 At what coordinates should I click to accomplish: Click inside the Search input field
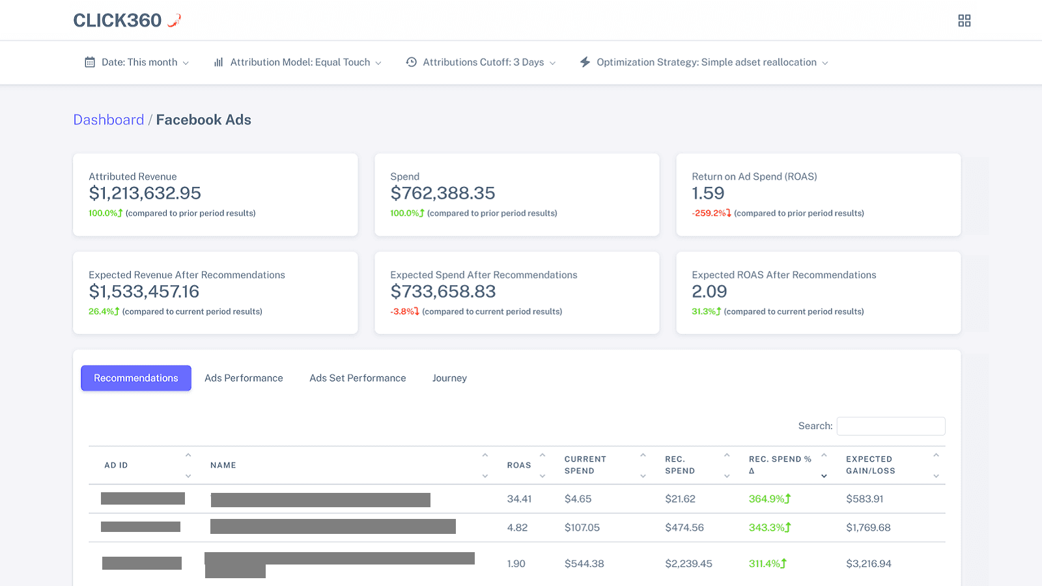[x=891, y=426]
